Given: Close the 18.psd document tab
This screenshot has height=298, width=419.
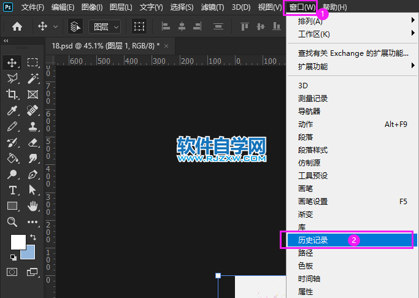Looking at the screenshot, I should [x=166, y=46].
